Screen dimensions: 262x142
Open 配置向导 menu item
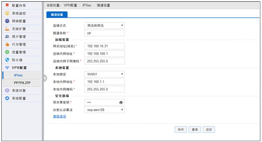[22, 5]
